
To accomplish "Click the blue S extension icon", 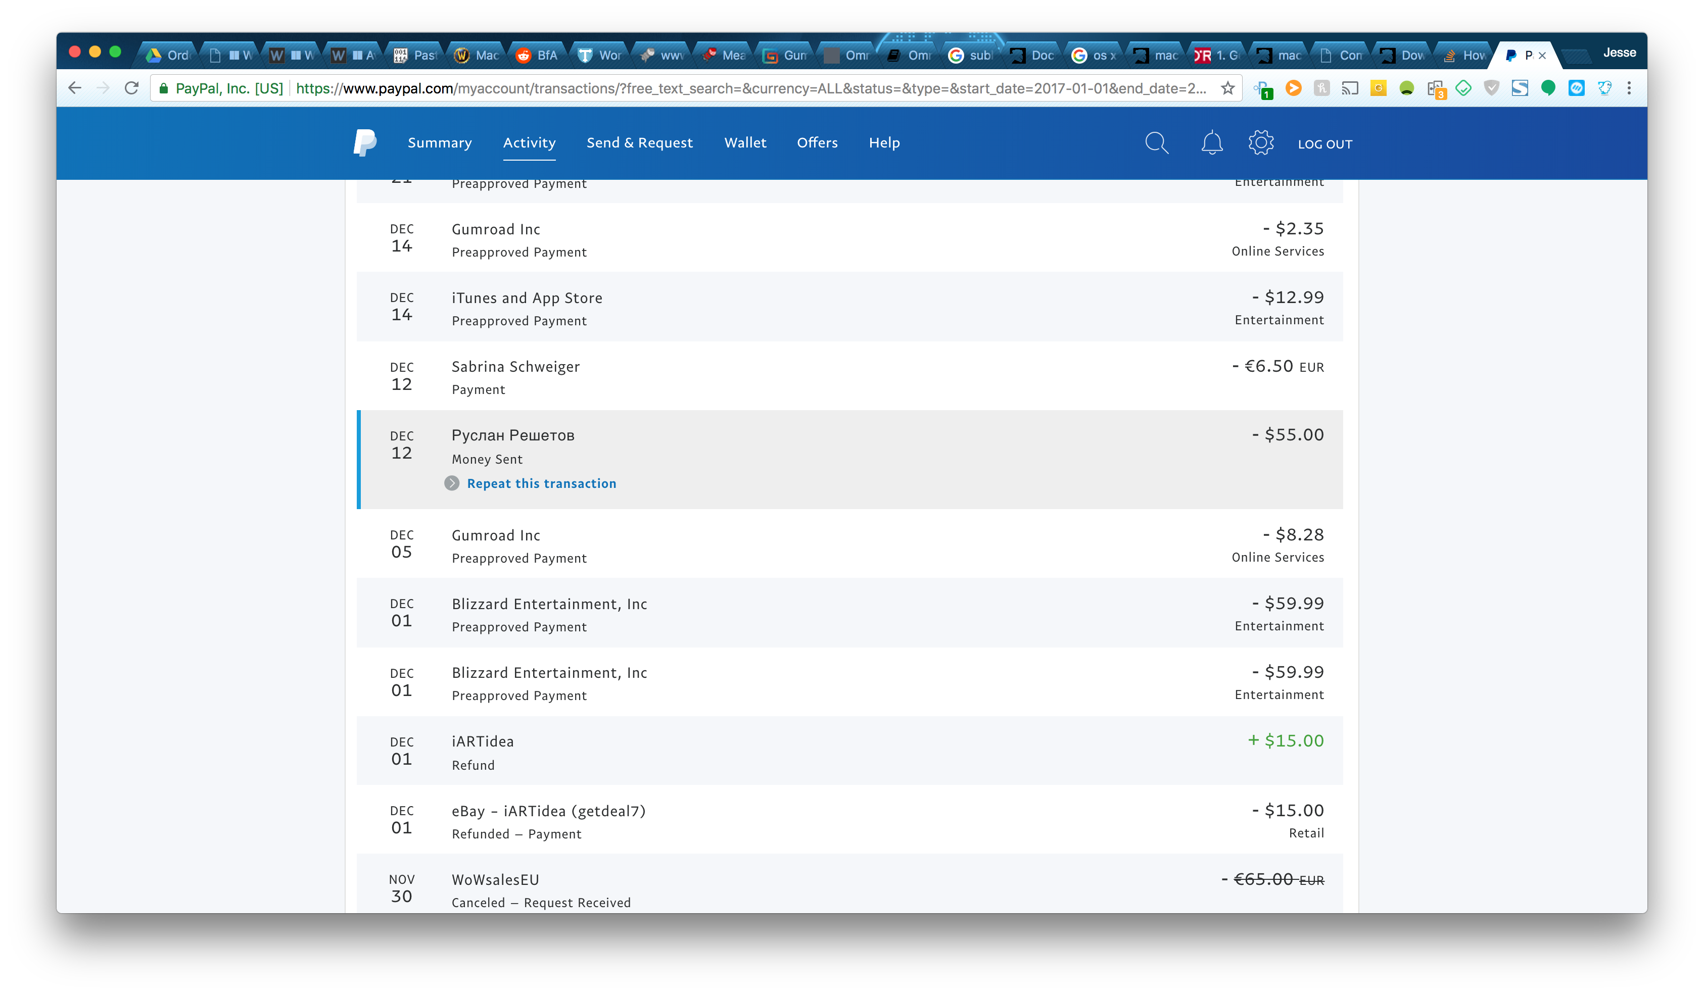I will 1520,88.
